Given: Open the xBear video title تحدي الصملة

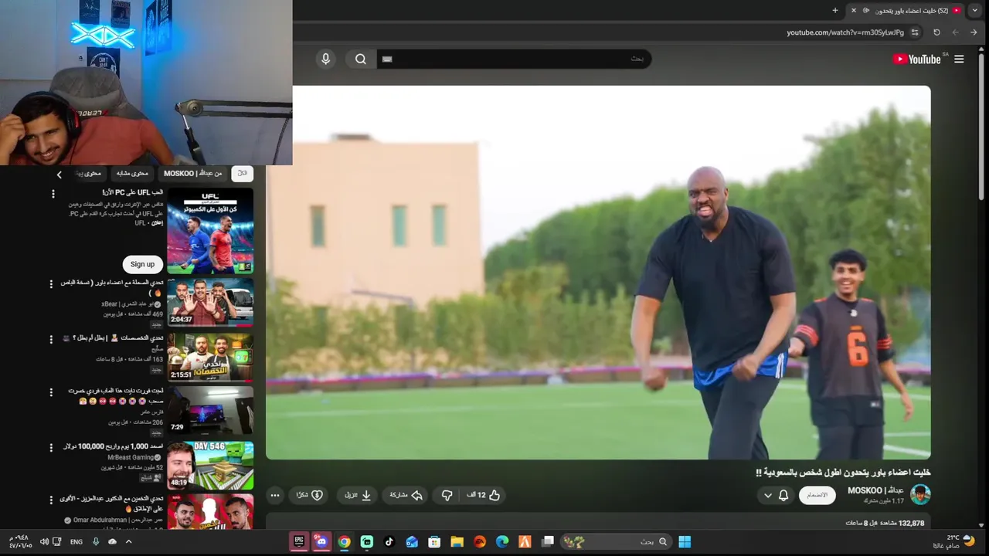Looking at the screenshot, I should 112,287.
